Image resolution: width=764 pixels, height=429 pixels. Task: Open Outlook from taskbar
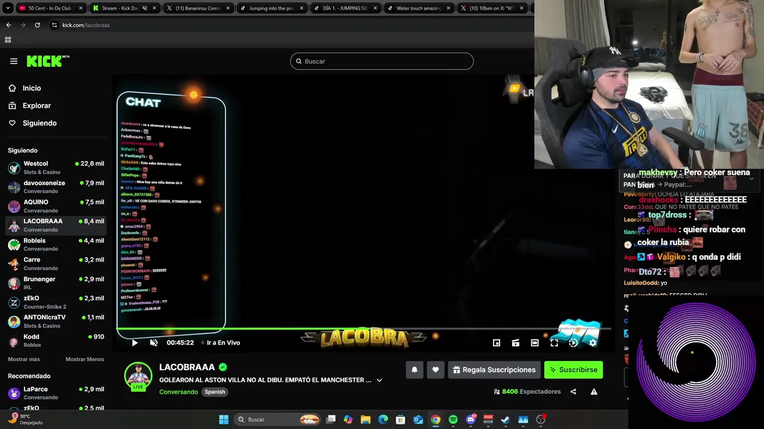tap(418, 419)
